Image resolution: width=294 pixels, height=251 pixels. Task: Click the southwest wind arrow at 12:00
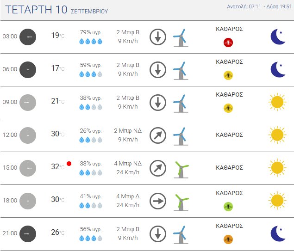[x=158, y=135]
